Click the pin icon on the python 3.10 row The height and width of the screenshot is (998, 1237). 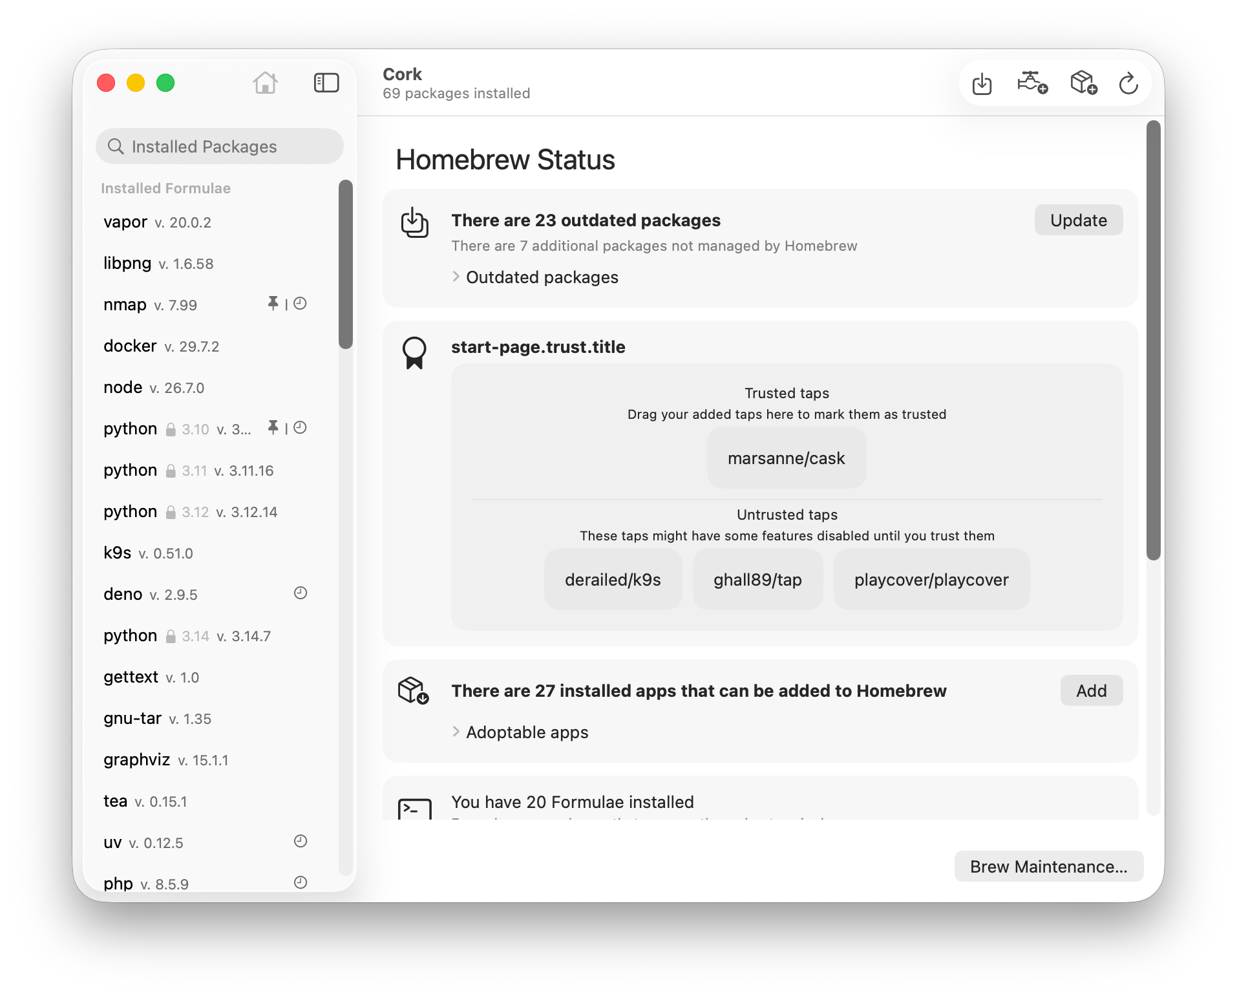(273, 427)
